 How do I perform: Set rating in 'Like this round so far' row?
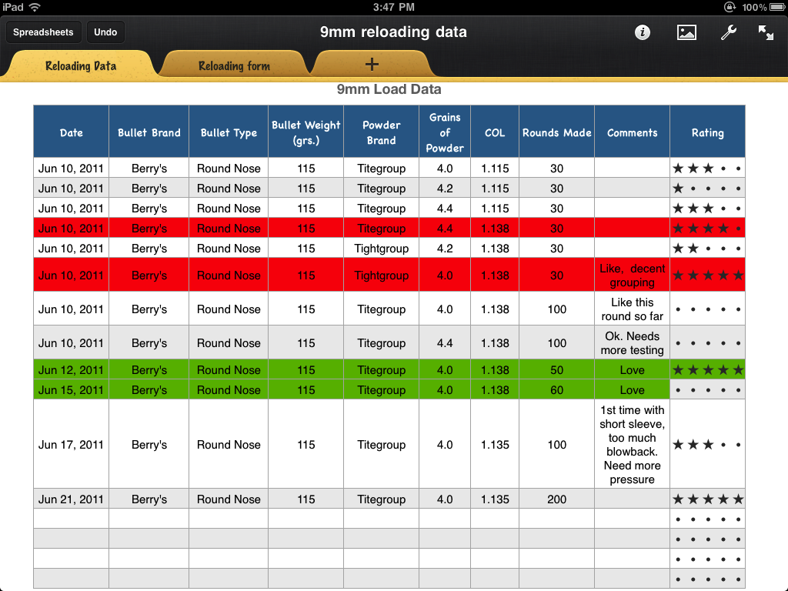708,309
